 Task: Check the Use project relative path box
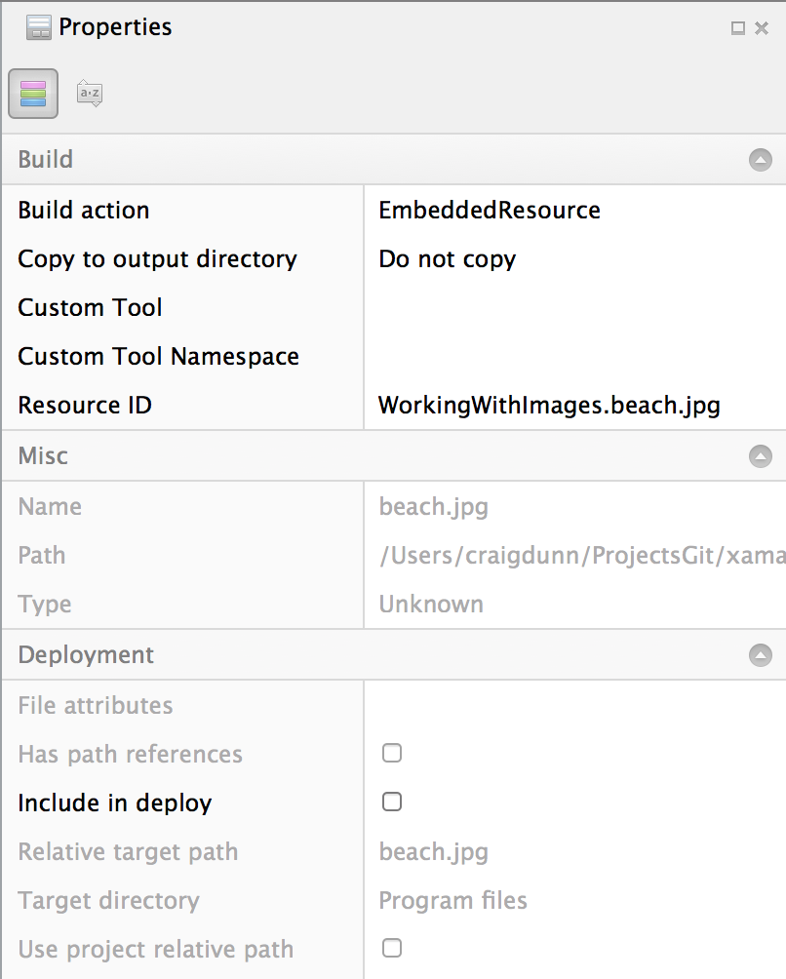point(392,948)
